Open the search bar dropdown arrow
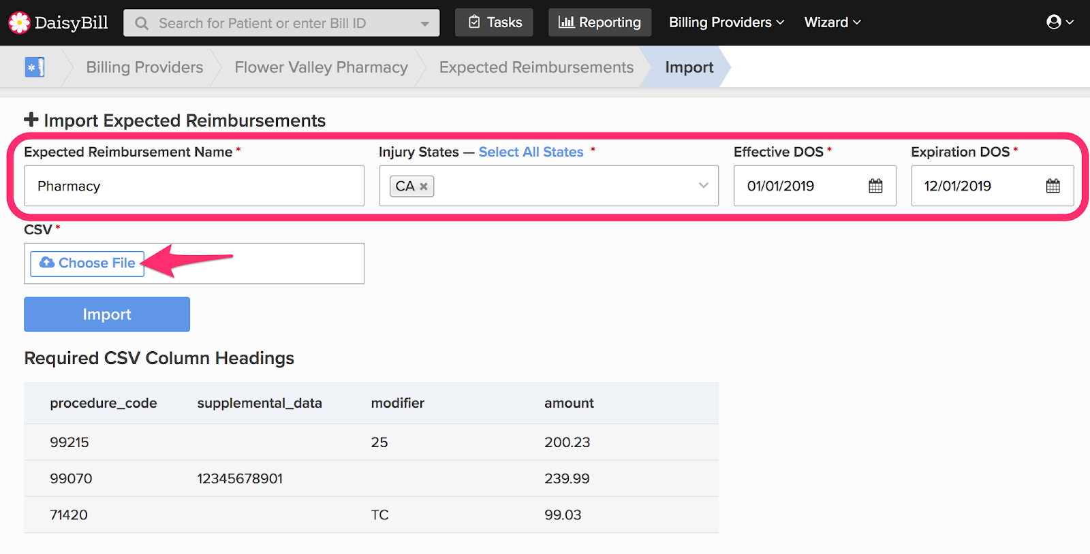Screen dimensions: 1090x554 [x=425, y=24]
